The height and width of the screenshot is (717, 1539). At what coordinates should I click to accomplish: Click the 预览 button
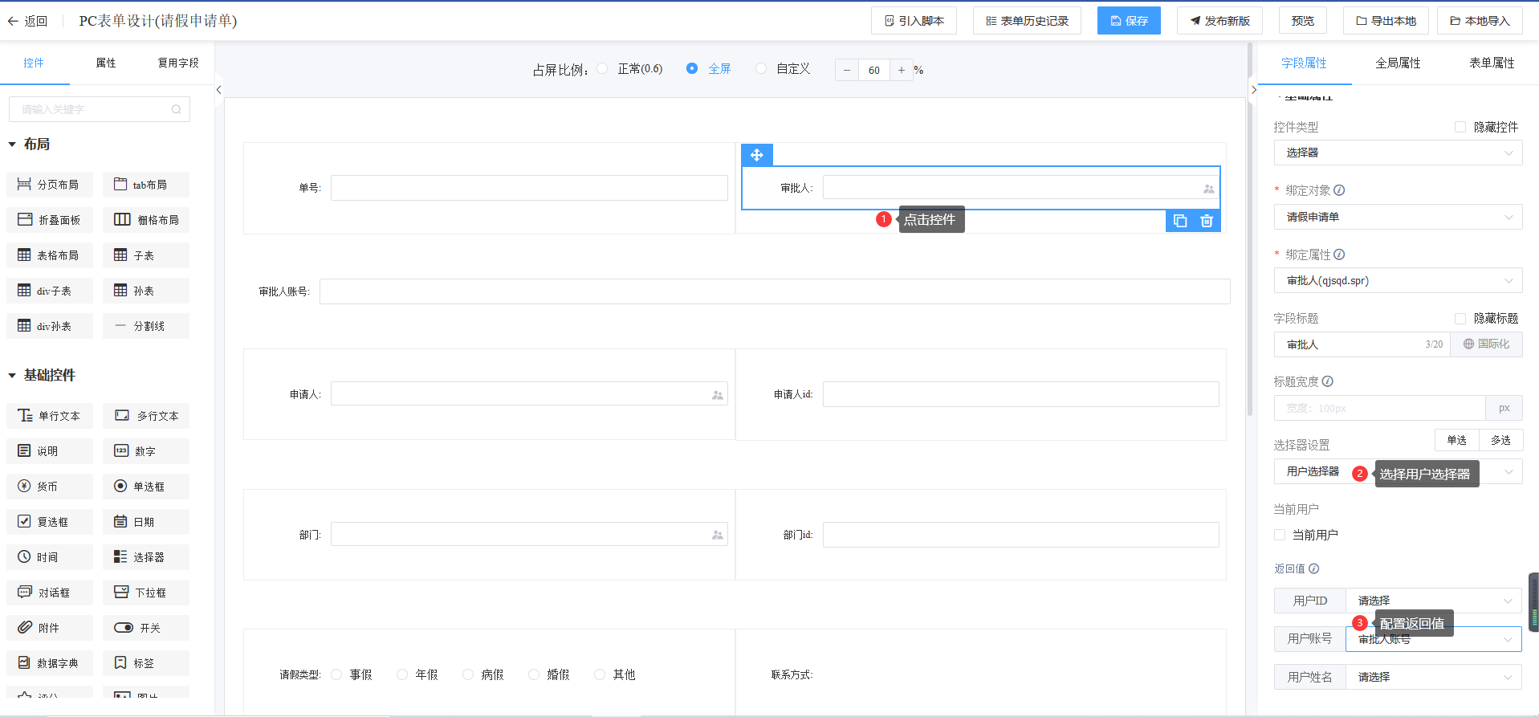click(x=1302, y=21)
